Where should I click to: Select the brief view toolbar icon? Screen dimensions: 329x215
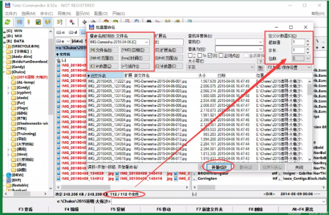[x=20, y=22]
